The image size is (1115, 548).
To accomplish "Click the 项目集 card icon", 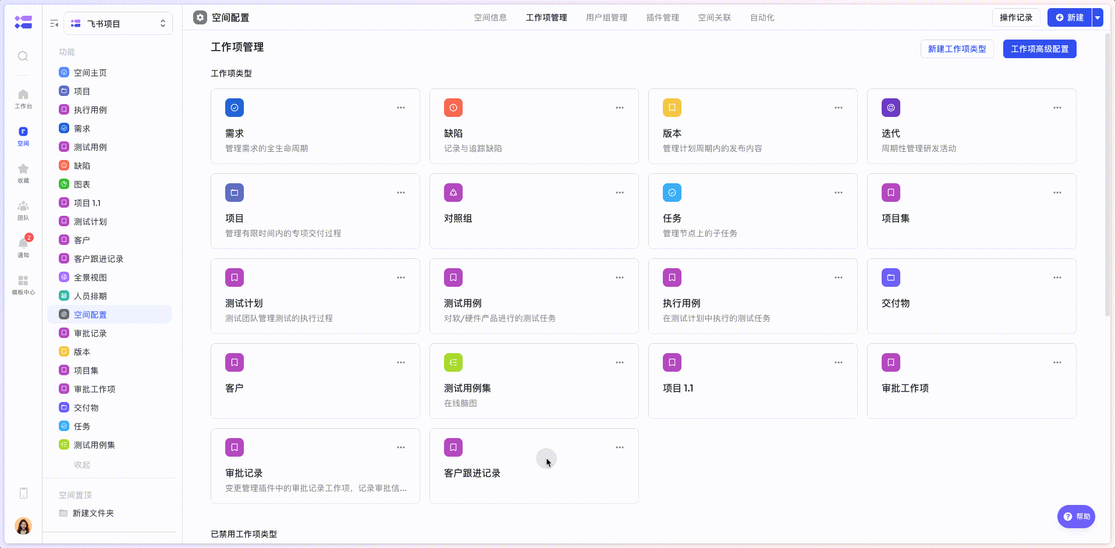I will 891,193.
